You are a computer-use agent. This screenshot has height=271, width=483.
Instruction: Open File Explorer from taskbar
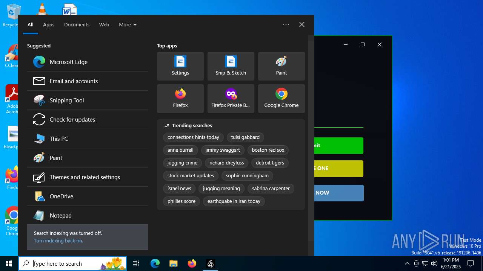click(174, 263)
